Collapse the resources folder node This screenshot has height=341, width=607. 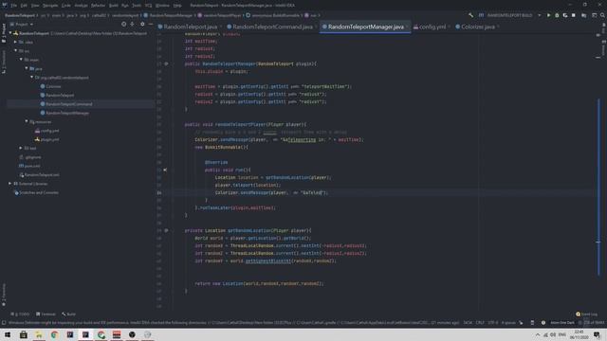(27, 121)
